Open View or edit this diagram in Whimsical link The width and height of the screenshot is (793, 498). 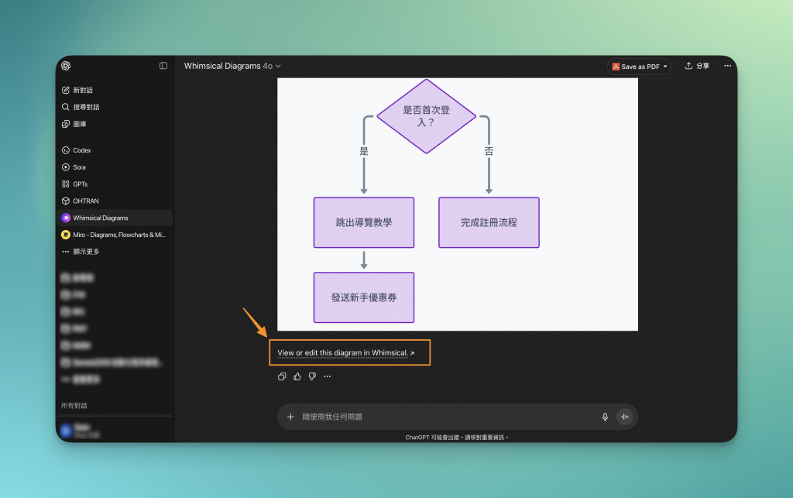346,353
